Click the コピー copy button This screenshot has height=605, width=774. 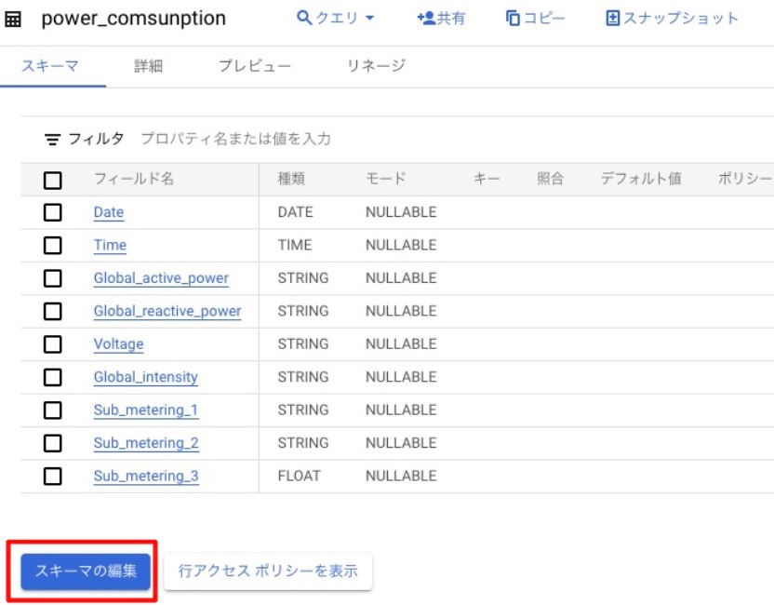click(x=535, y=19)
